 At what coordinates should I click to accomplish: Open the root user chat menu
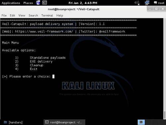click(x=159, y=3)
